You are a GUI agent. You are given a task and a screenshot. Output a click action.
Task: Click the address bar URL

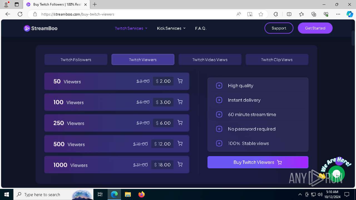[78, 14]
